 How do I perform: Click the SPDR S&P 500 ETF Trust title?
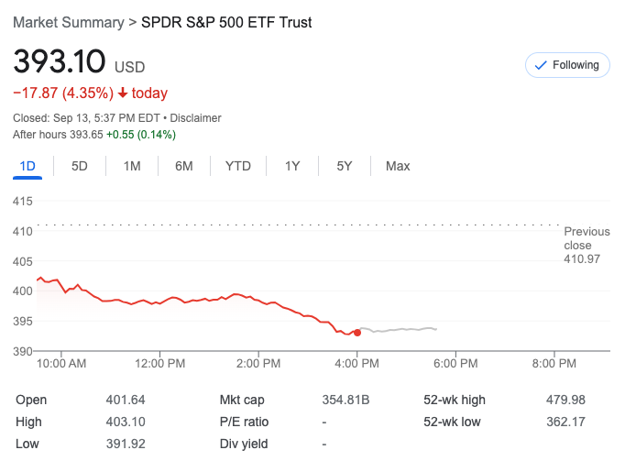point(226,22)
